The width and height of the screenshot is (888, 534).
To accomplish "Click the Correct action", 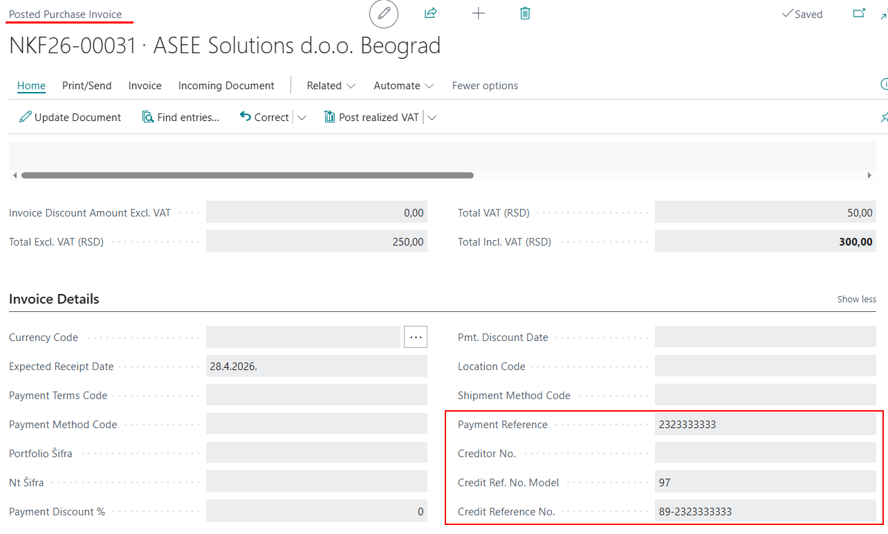I will tap(264, 118).
